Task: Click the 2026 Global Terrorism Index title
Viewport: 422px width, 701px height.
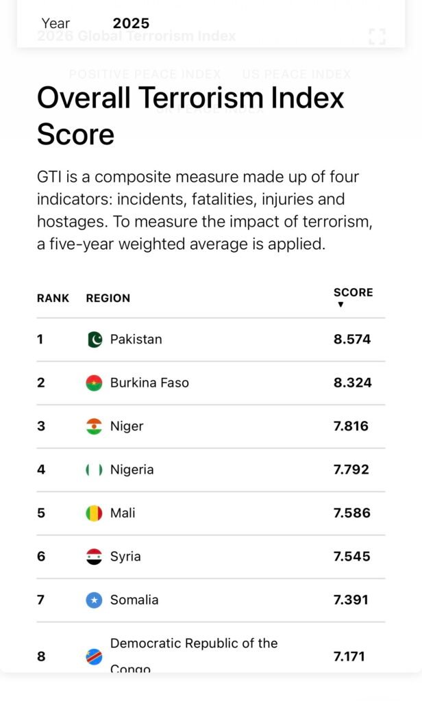Action: pyautogui.click(x=136, y=36)
